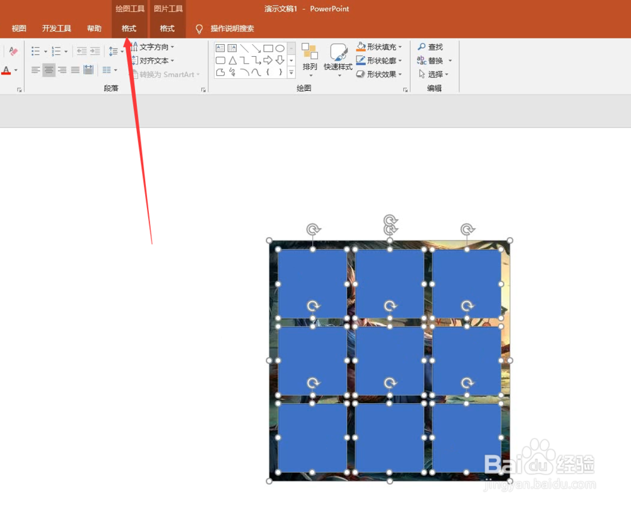Apply numbered list formatting
Screen dimensions: 631x506
pos(56,51)
